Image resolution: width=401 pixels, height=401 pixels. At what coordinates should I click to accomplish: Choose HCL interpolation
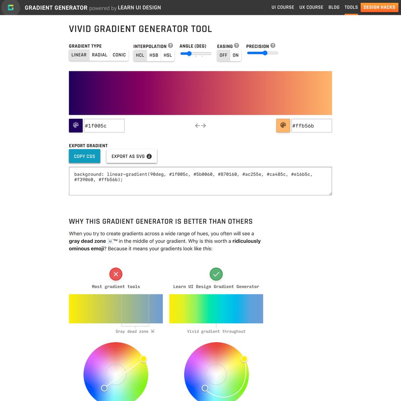pos(140,55)
